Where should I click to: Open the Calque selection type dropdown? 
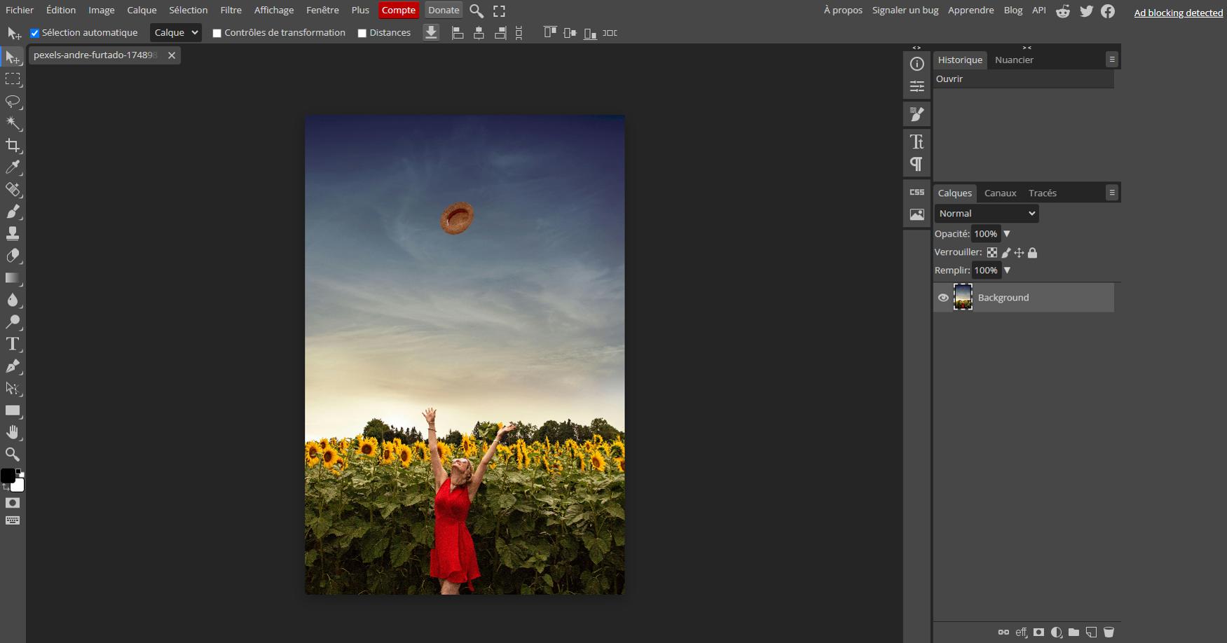176,33
